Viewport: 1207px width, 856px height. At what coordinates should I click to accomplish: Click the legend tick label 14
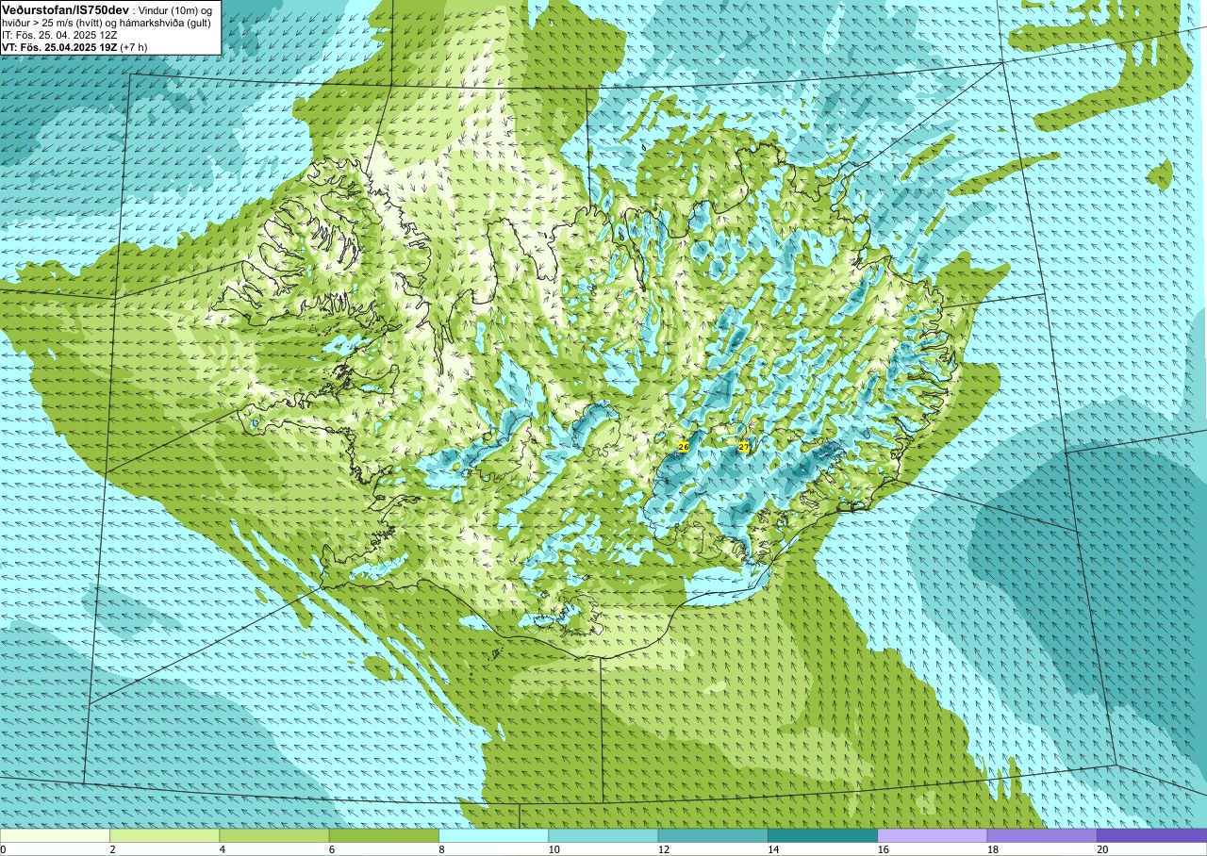click(x=773, y=849)
